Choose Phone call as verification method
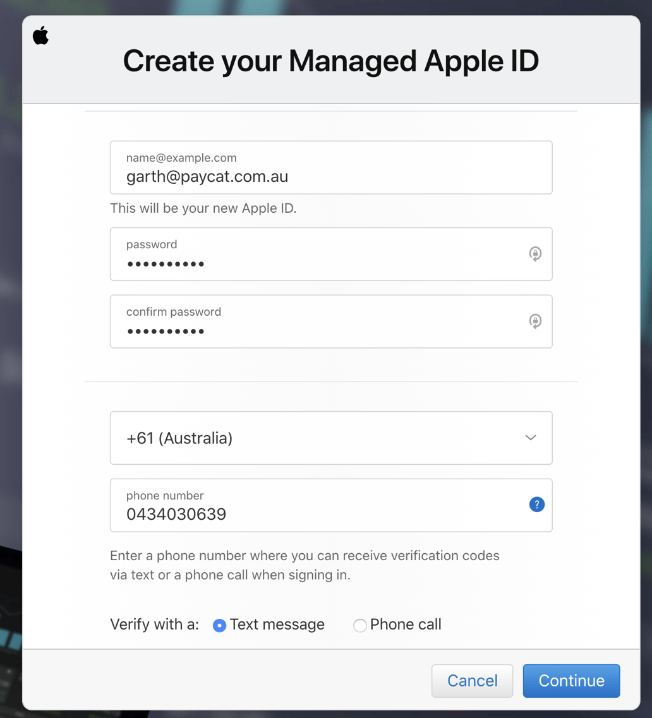Viewport: 652px width, 718px height. click(x=359, y=625)
